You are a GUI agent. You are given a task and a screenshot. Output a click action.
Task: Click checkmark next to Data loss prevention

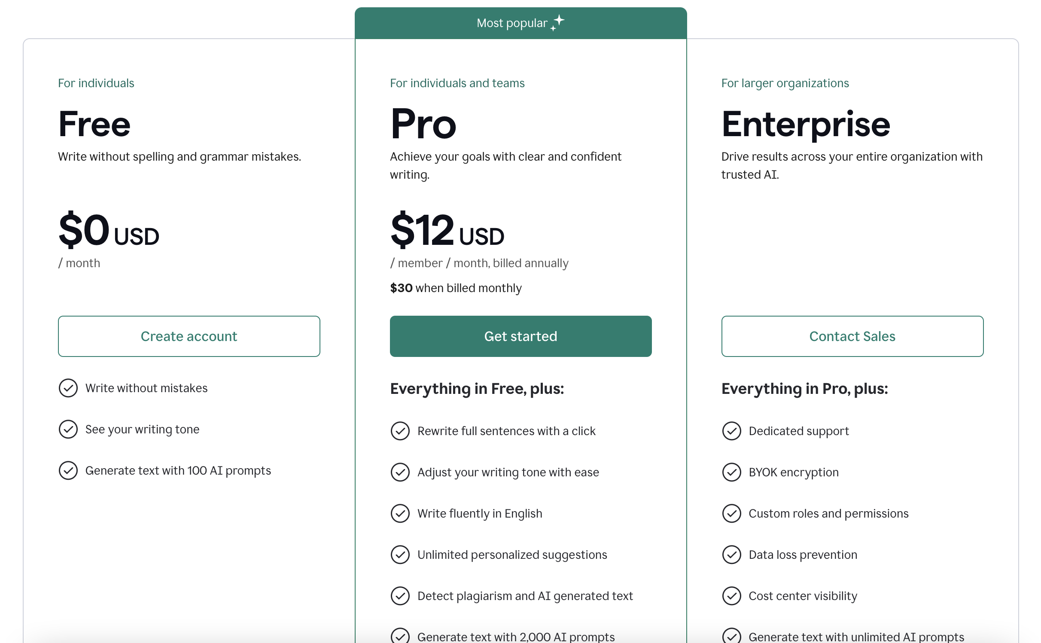[732, 555]
